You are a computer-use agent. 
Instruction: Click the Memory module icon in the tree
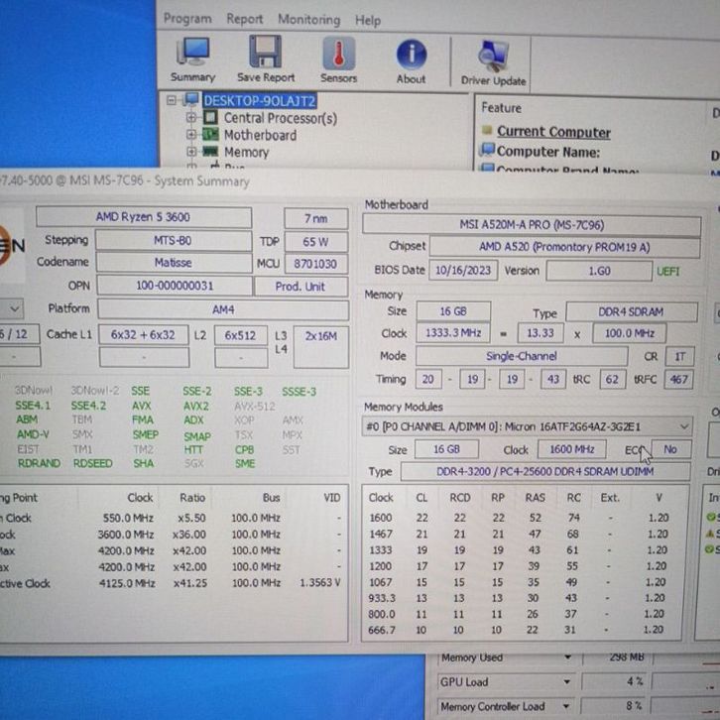[x=211, y=153]
